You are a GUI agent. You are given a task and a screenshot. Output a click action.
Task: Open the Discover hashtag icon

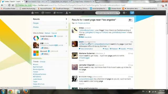point(55,13)
